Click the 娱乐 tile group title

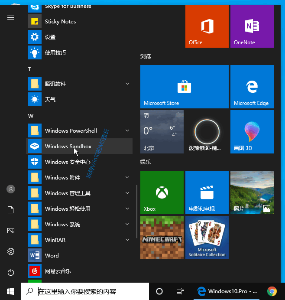coord(146,162)
